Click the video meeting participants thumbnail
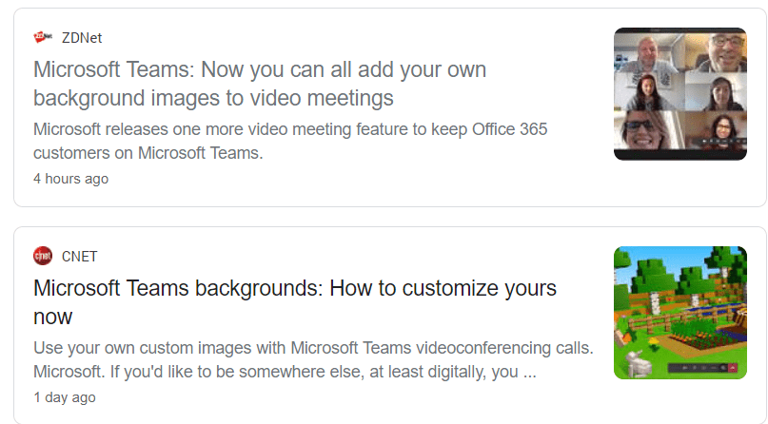768x424 pixels. pyautogui.click(x=680, y=94)
